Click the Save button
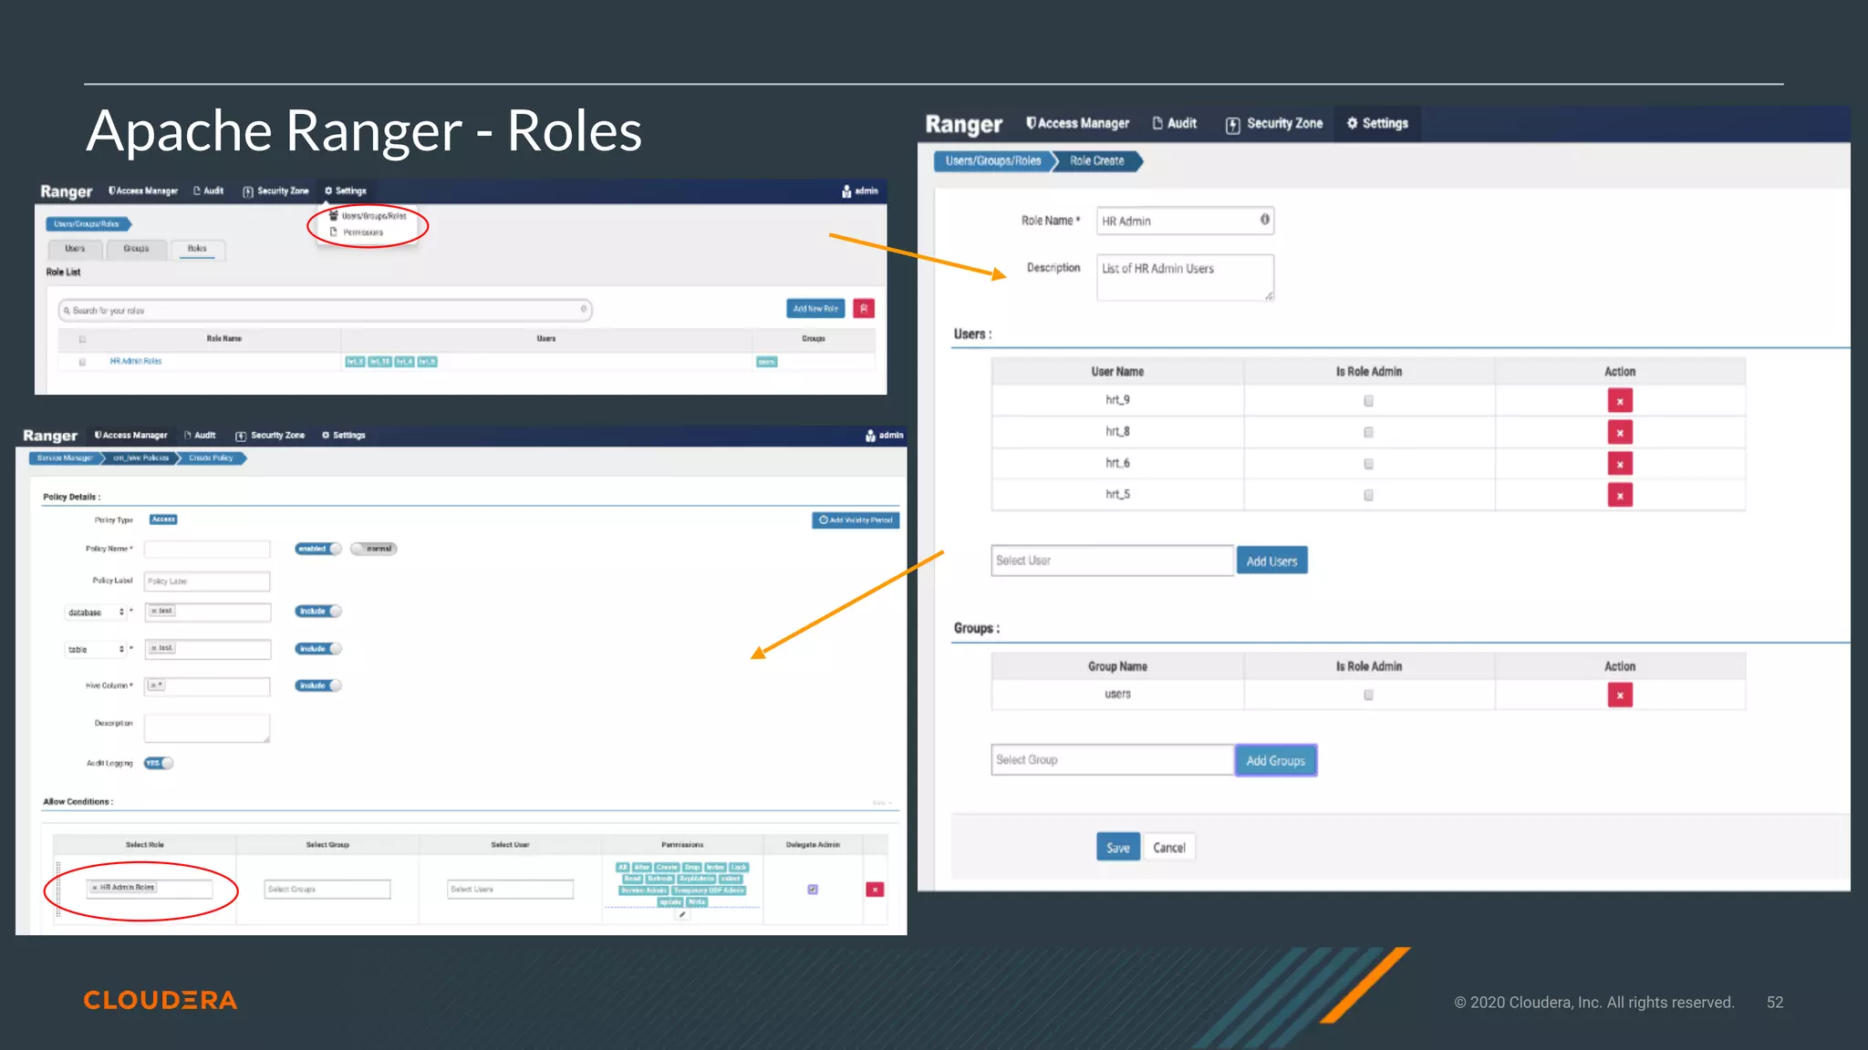 (x=1117, y=848)
